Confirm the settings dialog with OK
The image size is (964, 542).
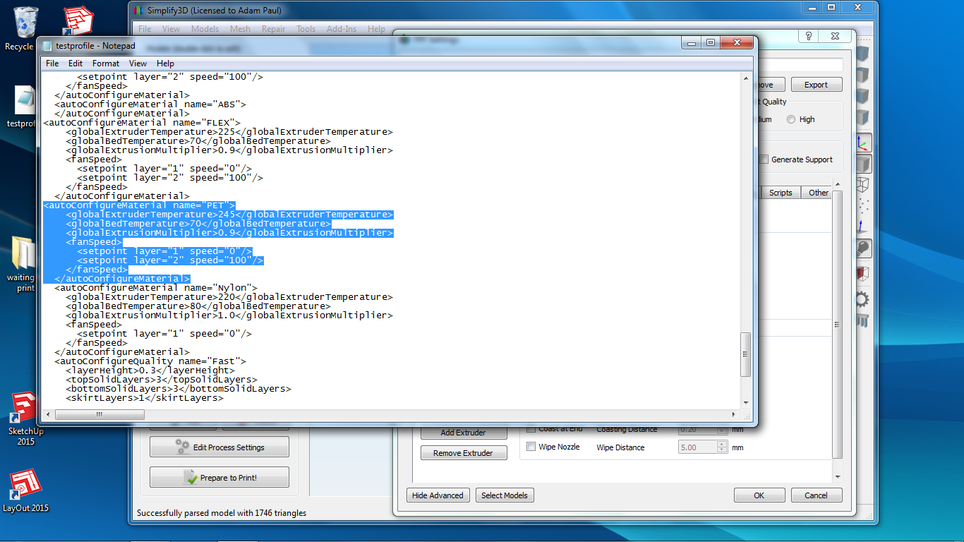click(759, 495)
